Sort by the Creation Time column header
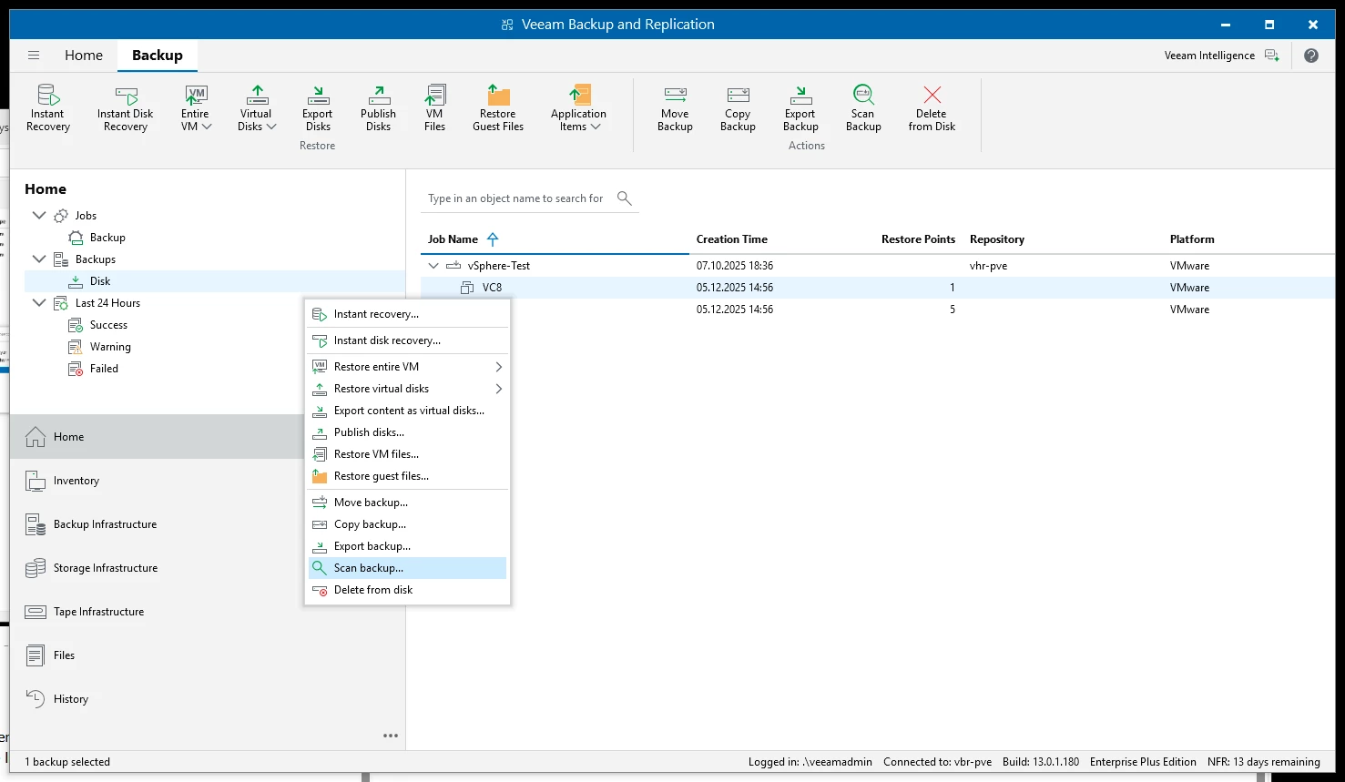 pos(732,239)
